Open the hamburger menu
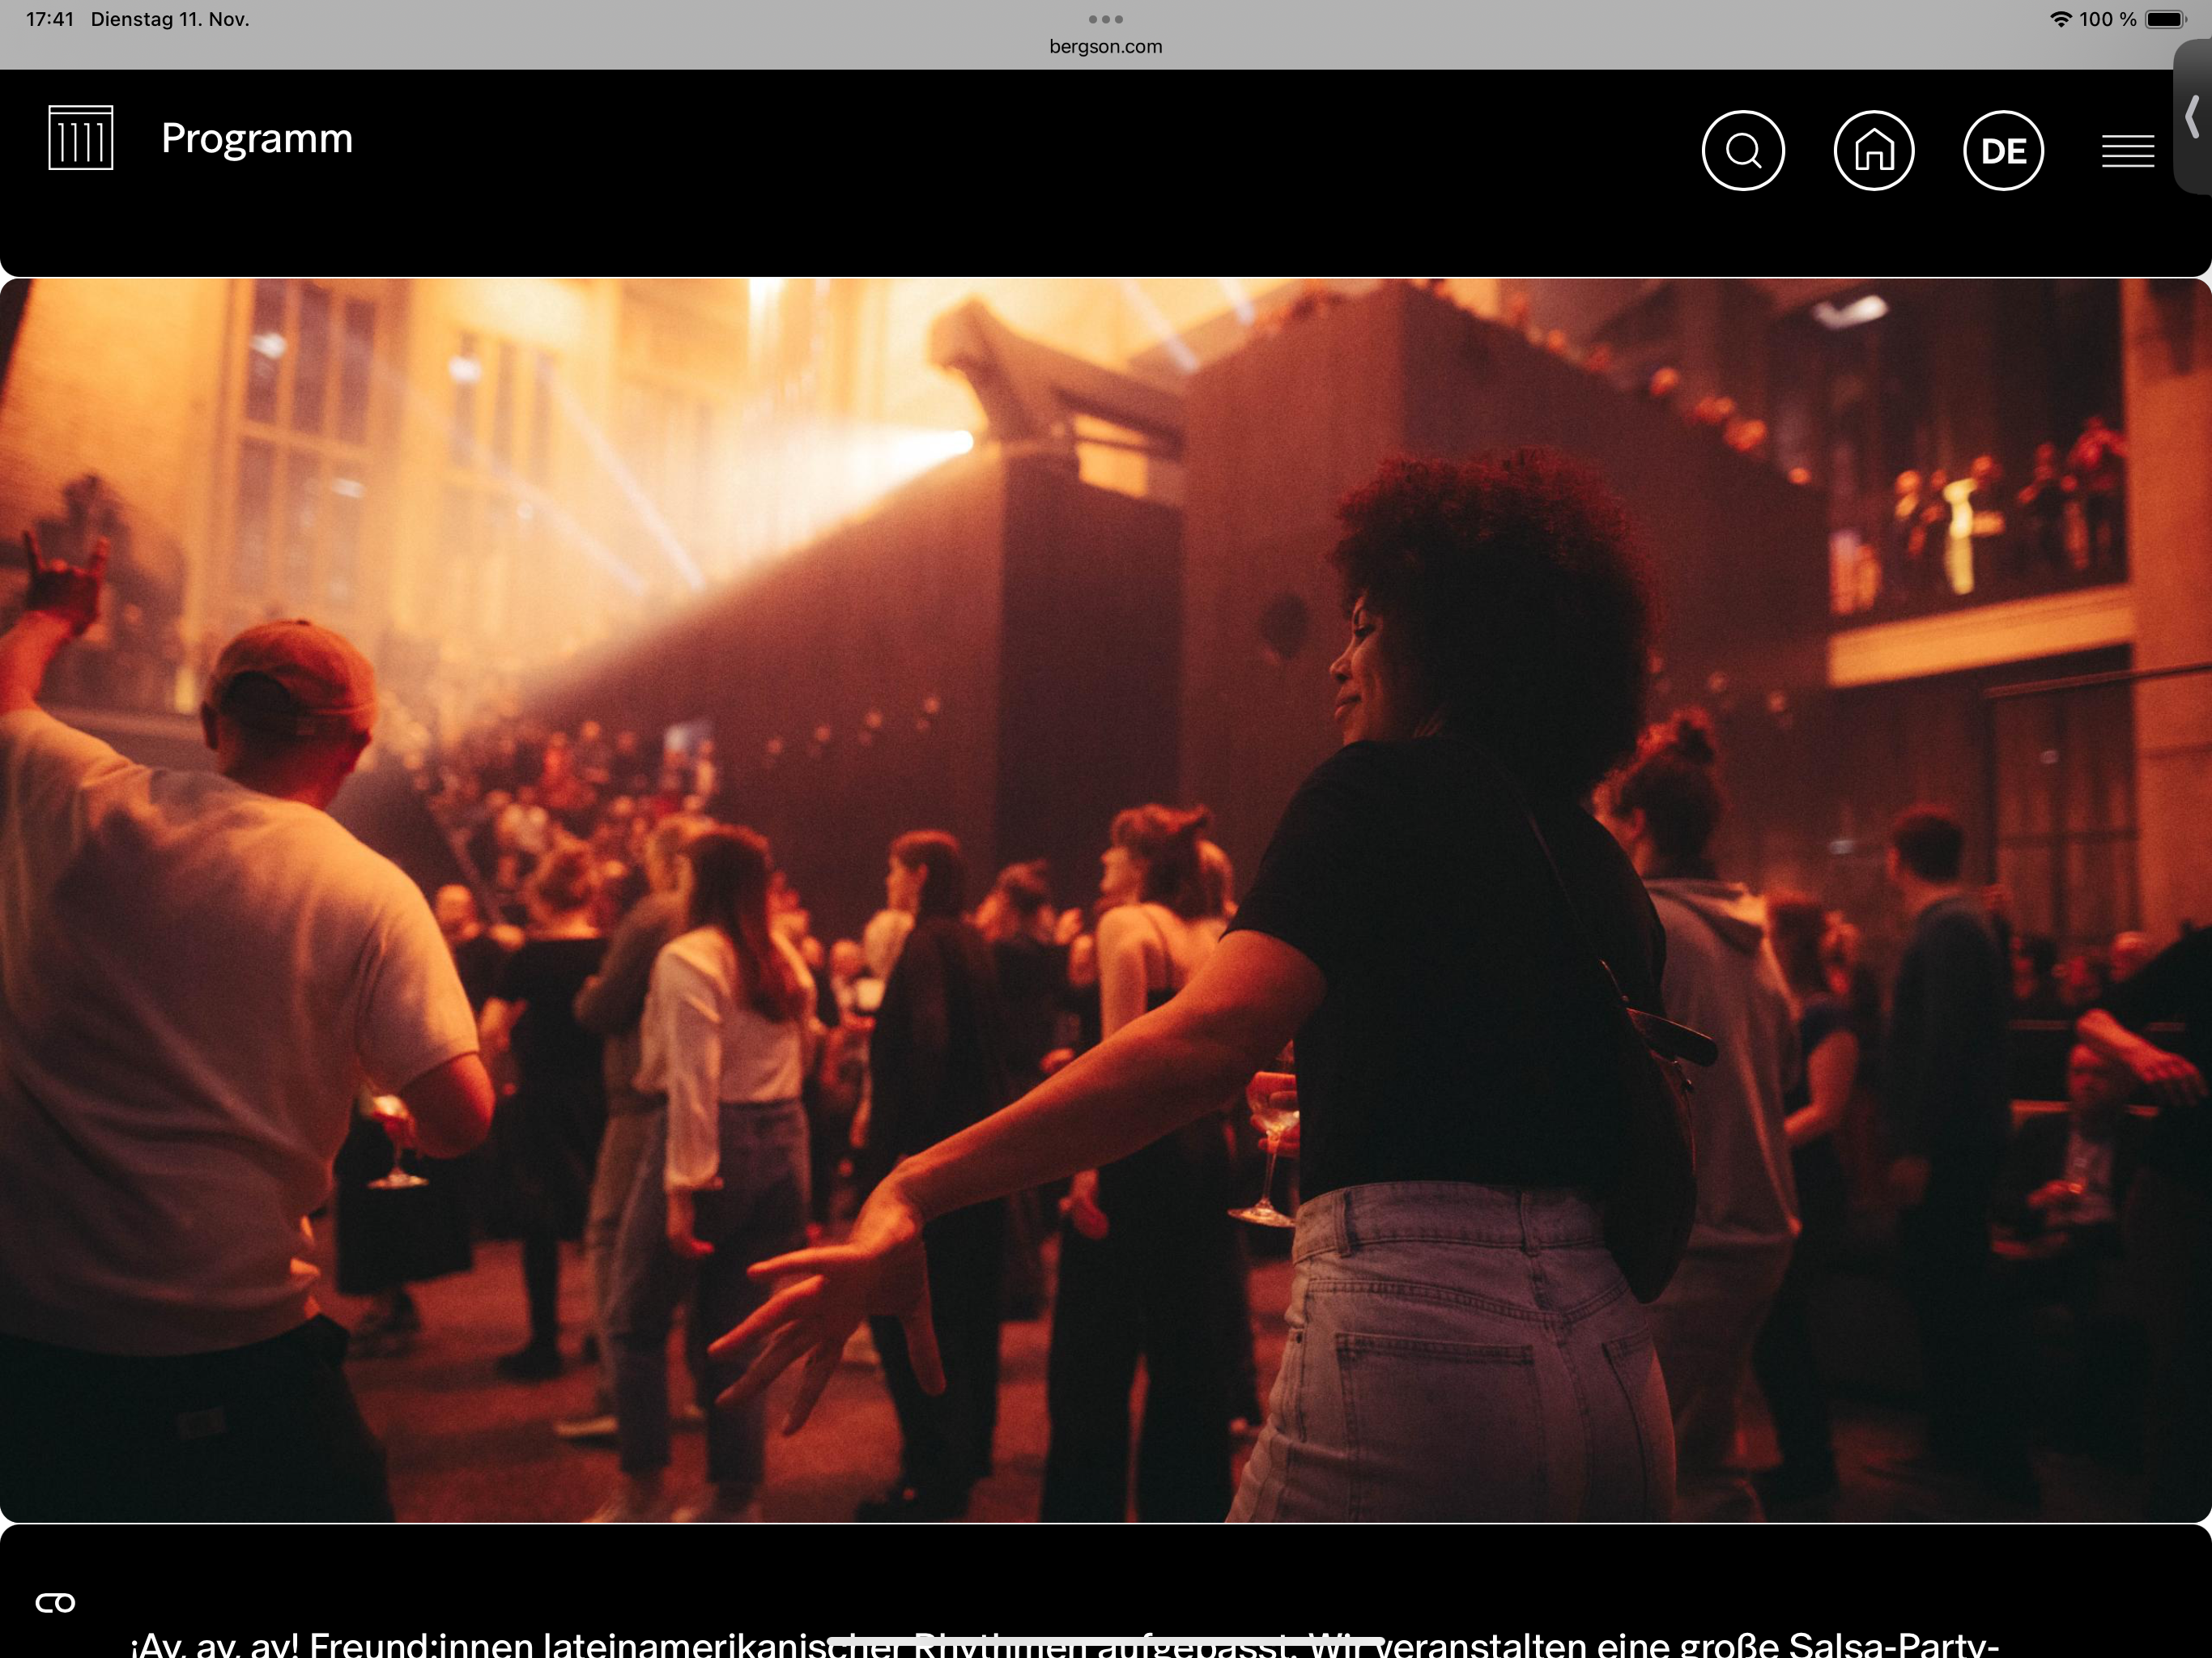Image resolution: width=2212 pixels, height=1658 pixels. 2127,152
